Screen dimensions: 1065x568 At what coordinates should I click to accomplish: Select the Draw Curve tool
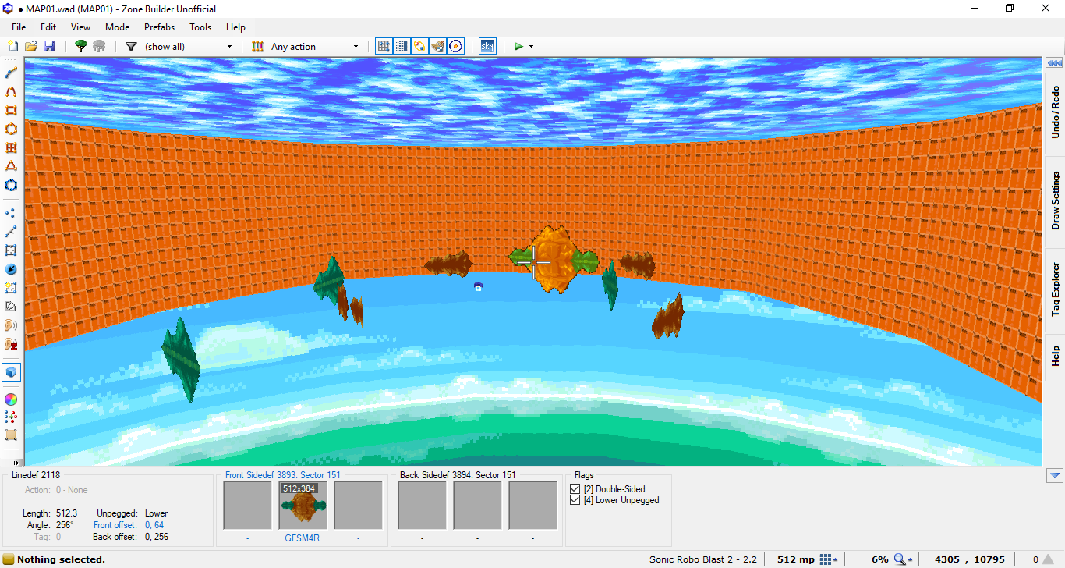(11, 91)
